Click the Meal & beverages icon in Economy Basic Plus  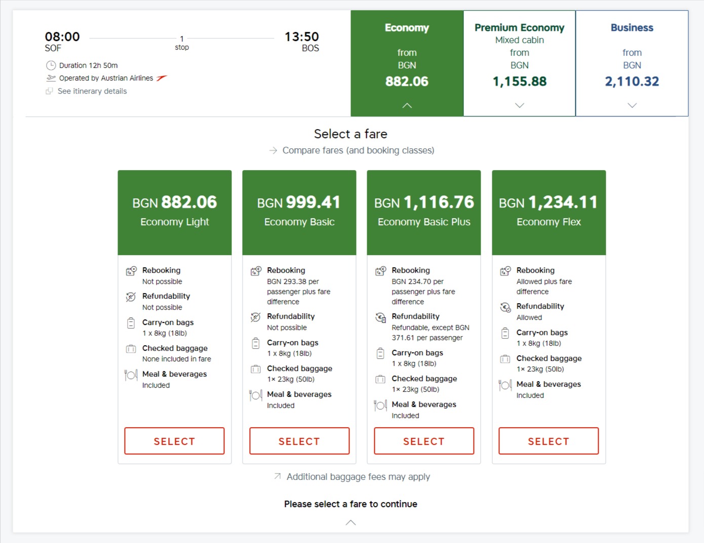(380, 405)
